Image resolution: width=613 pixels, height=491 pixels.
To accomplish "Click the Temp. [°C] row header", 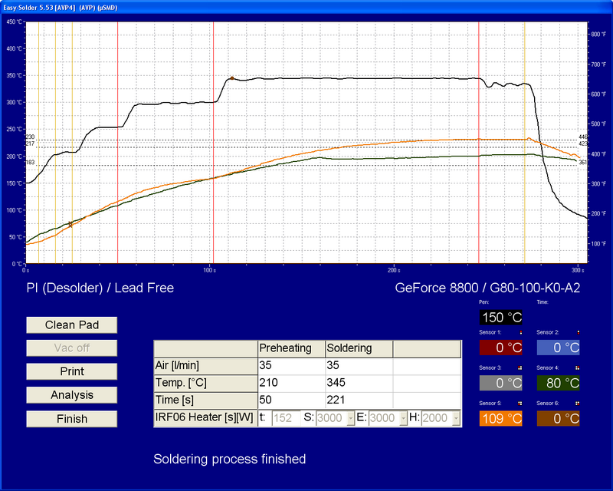I will pos(205,383).
